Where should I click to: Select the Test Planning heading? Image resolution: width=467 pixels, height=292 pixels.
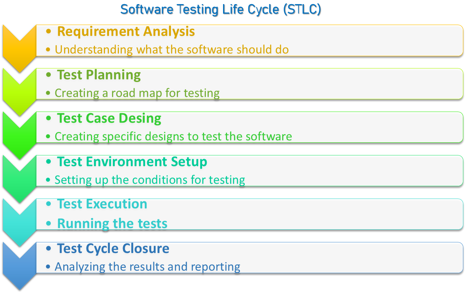[x=99, y=75]
